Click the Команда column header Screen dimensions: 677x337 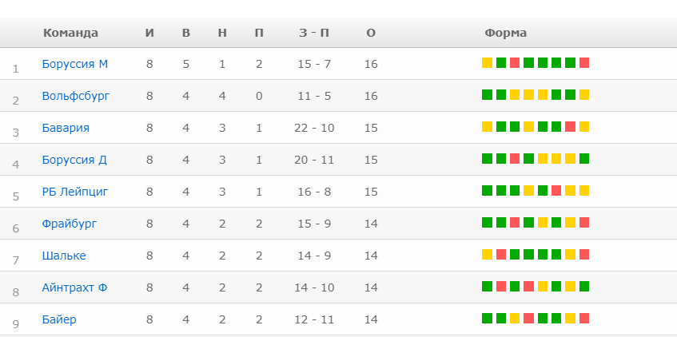click(70, 33)
